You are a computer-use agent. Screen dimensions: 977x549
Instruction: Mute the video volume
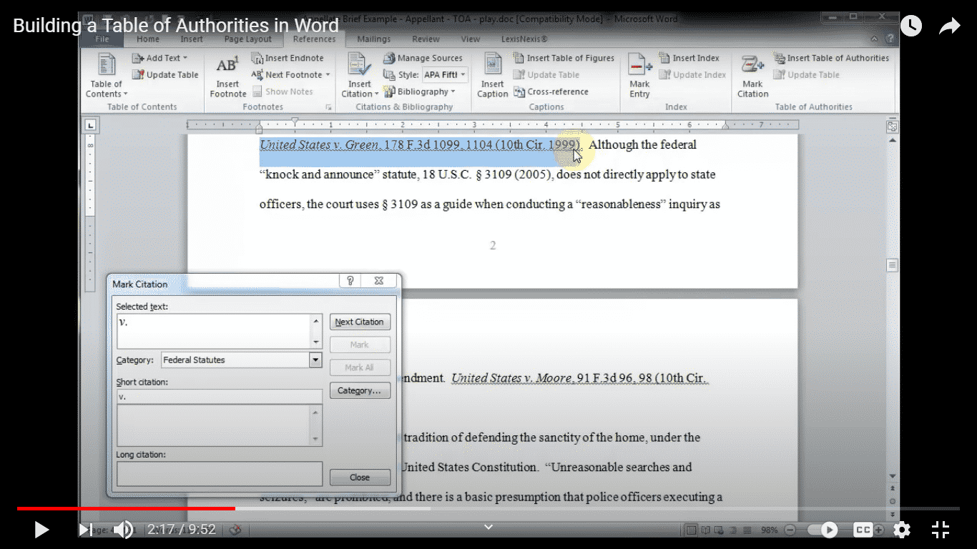[124, 530]
